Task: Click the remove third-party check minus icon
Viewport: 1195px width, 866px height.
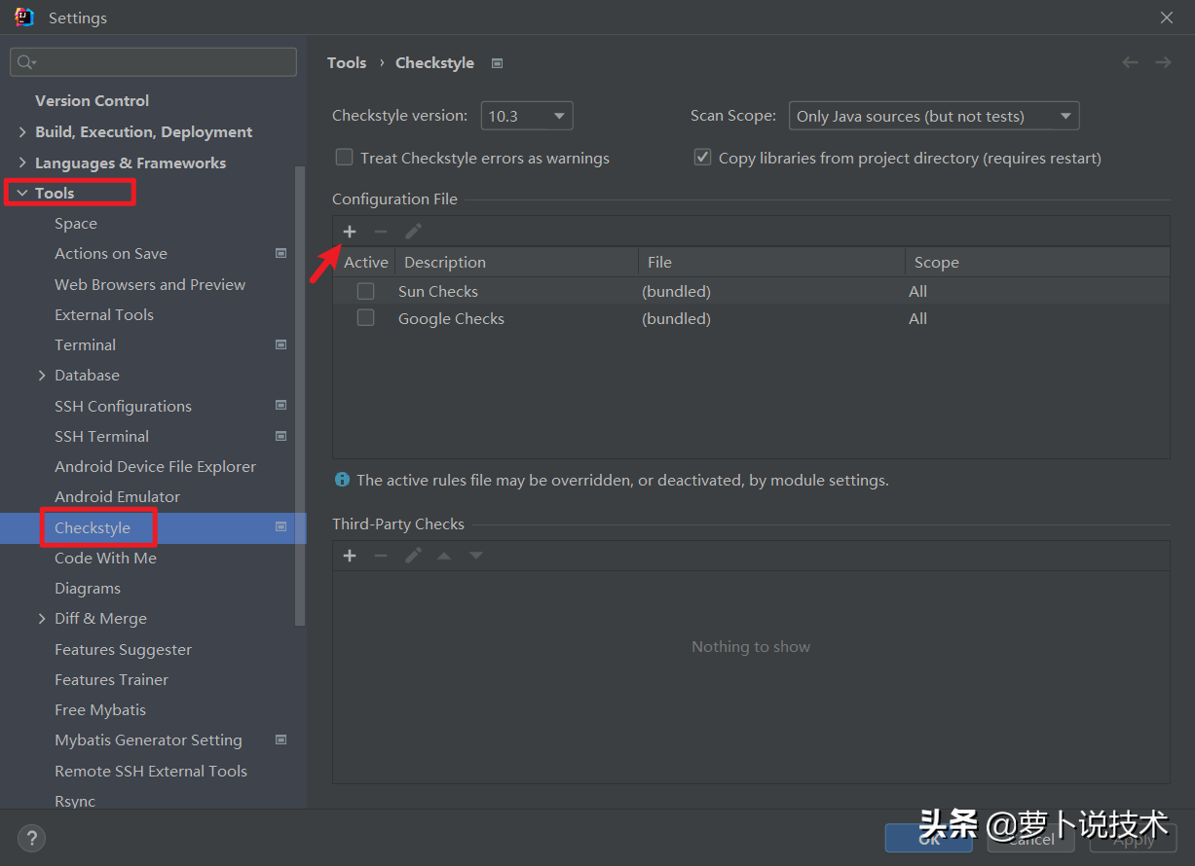Action: tap(381, 556)
